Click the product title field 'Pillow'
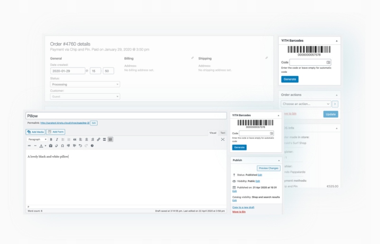 point(126,116)
